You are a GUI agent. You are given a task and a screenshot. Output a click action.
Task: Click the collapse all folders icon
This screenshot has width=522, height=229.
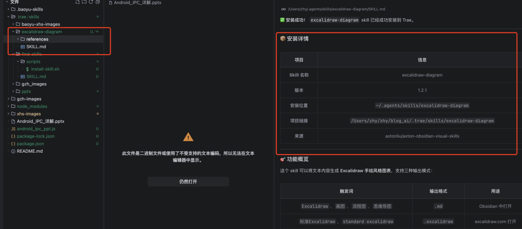[x=98, y=2]
